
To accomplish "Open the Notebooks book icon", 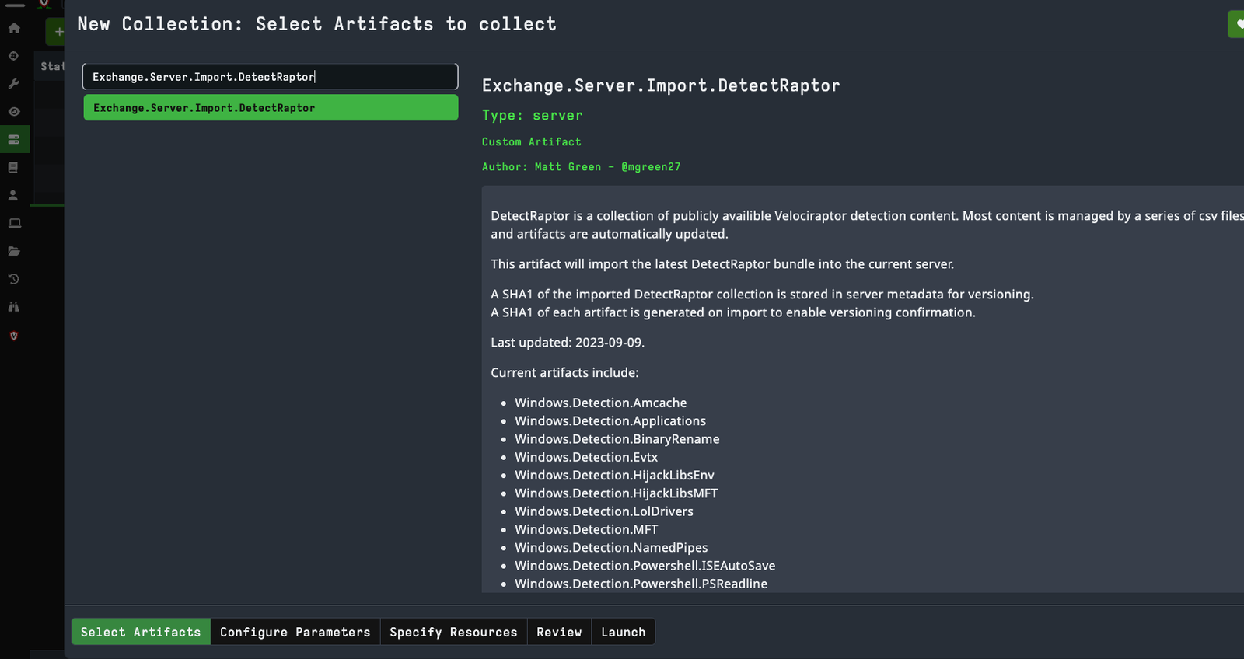I will [x=14, y=168].
